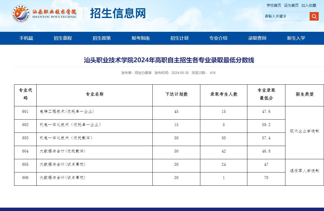Click 机电一体化技术（依托载体）major name

[x=66, y=138]
